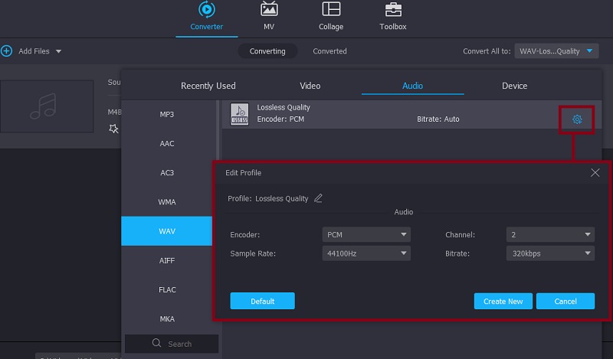Image resolution: width=613 pixels, height=359 pixels.
Task: Open the Toolbox tab
Action: (x=393, y=16)
